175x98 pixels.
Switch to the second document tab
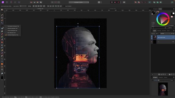112,9
